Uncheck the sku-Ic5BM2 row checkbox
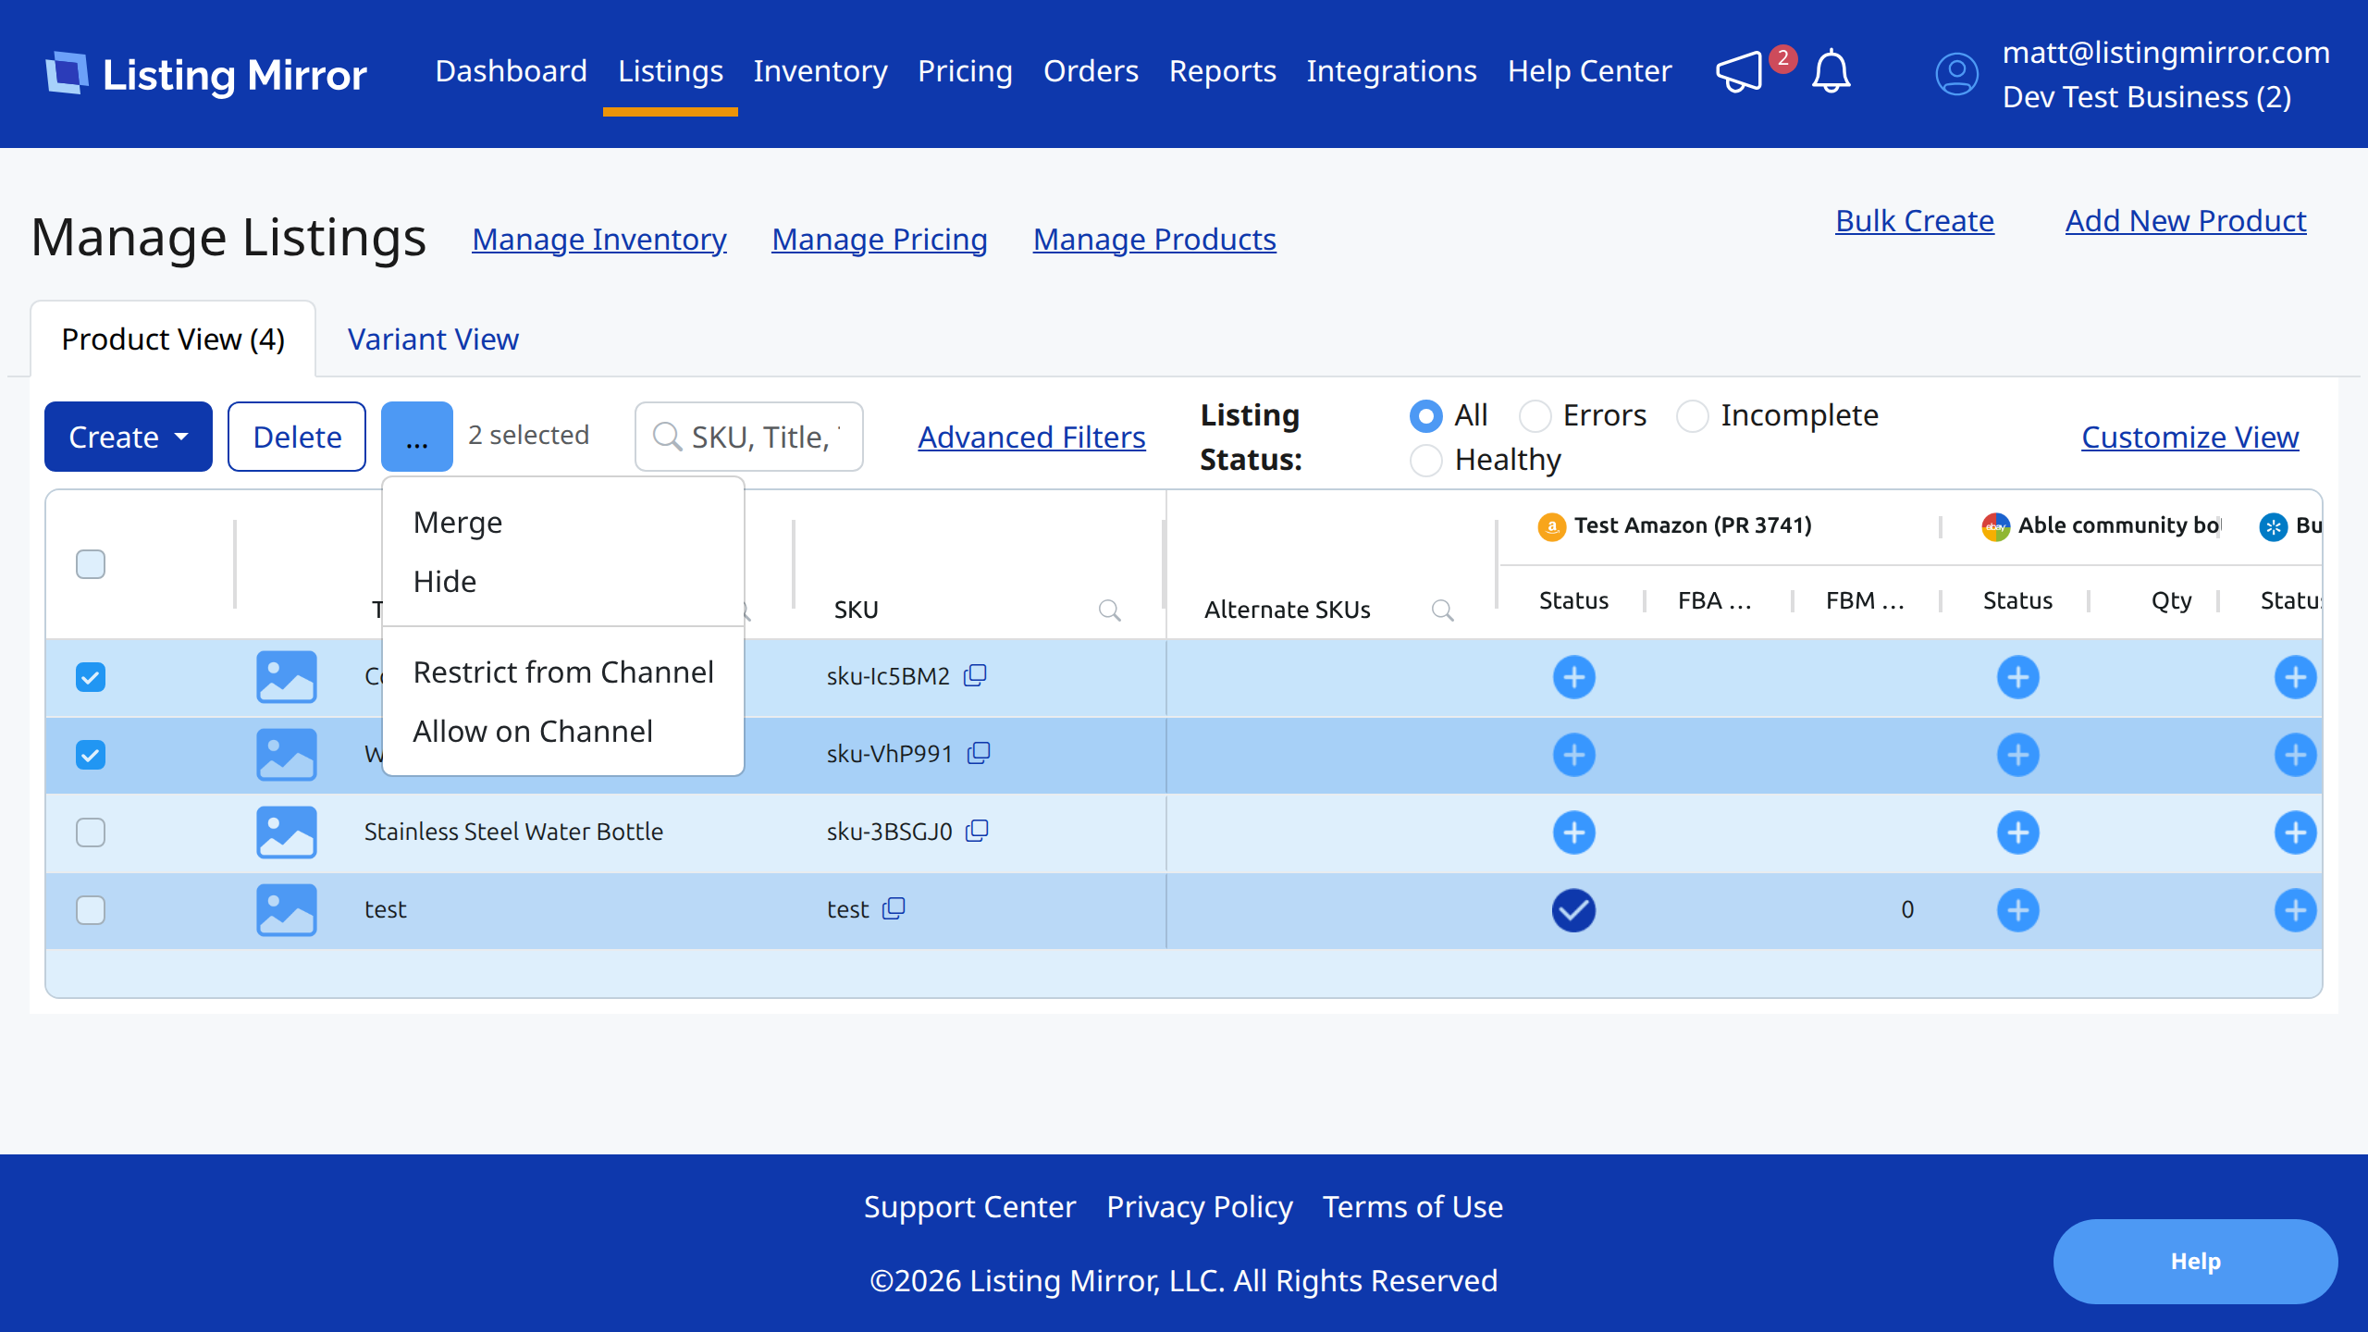The height and width of the screenshot is (1332, 2368). tap(91, 677)
